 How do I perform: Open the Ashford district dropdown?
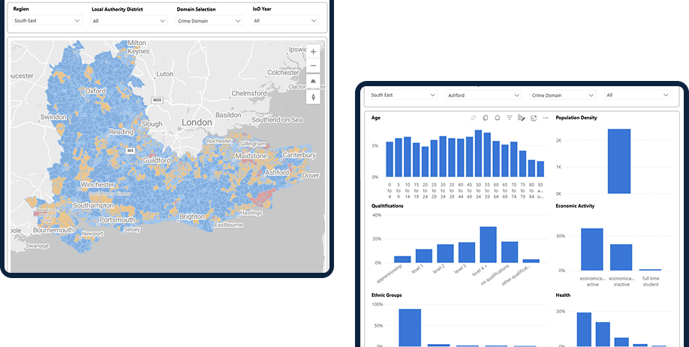pyautogui.click(x=483, y=94)
